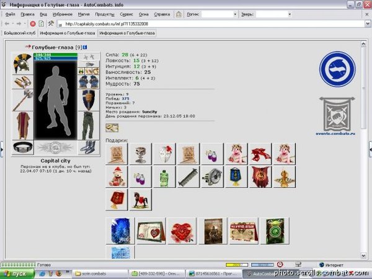The image size is (372, 279).
Task: Click the refresh page toolbar icon
Action: (42, 24)
